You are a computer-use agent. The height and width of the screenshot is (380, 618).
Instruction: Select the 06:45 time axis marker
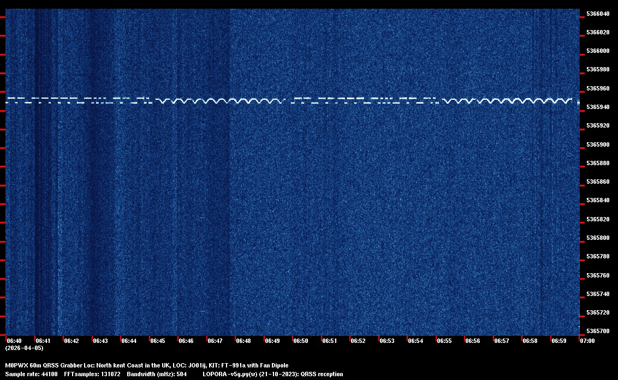coord(158,341)
